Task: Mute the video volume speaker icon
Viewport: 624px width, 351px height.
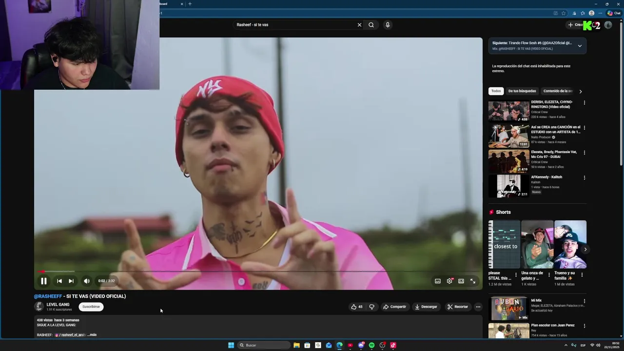Action: click(x=86, y=281)
